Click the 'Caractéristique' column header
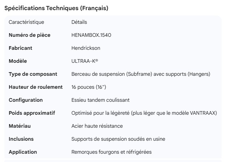This screenshot has height=162, width=227. point(26,22)
